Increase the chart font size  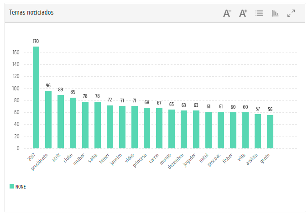tap(243, 13)
